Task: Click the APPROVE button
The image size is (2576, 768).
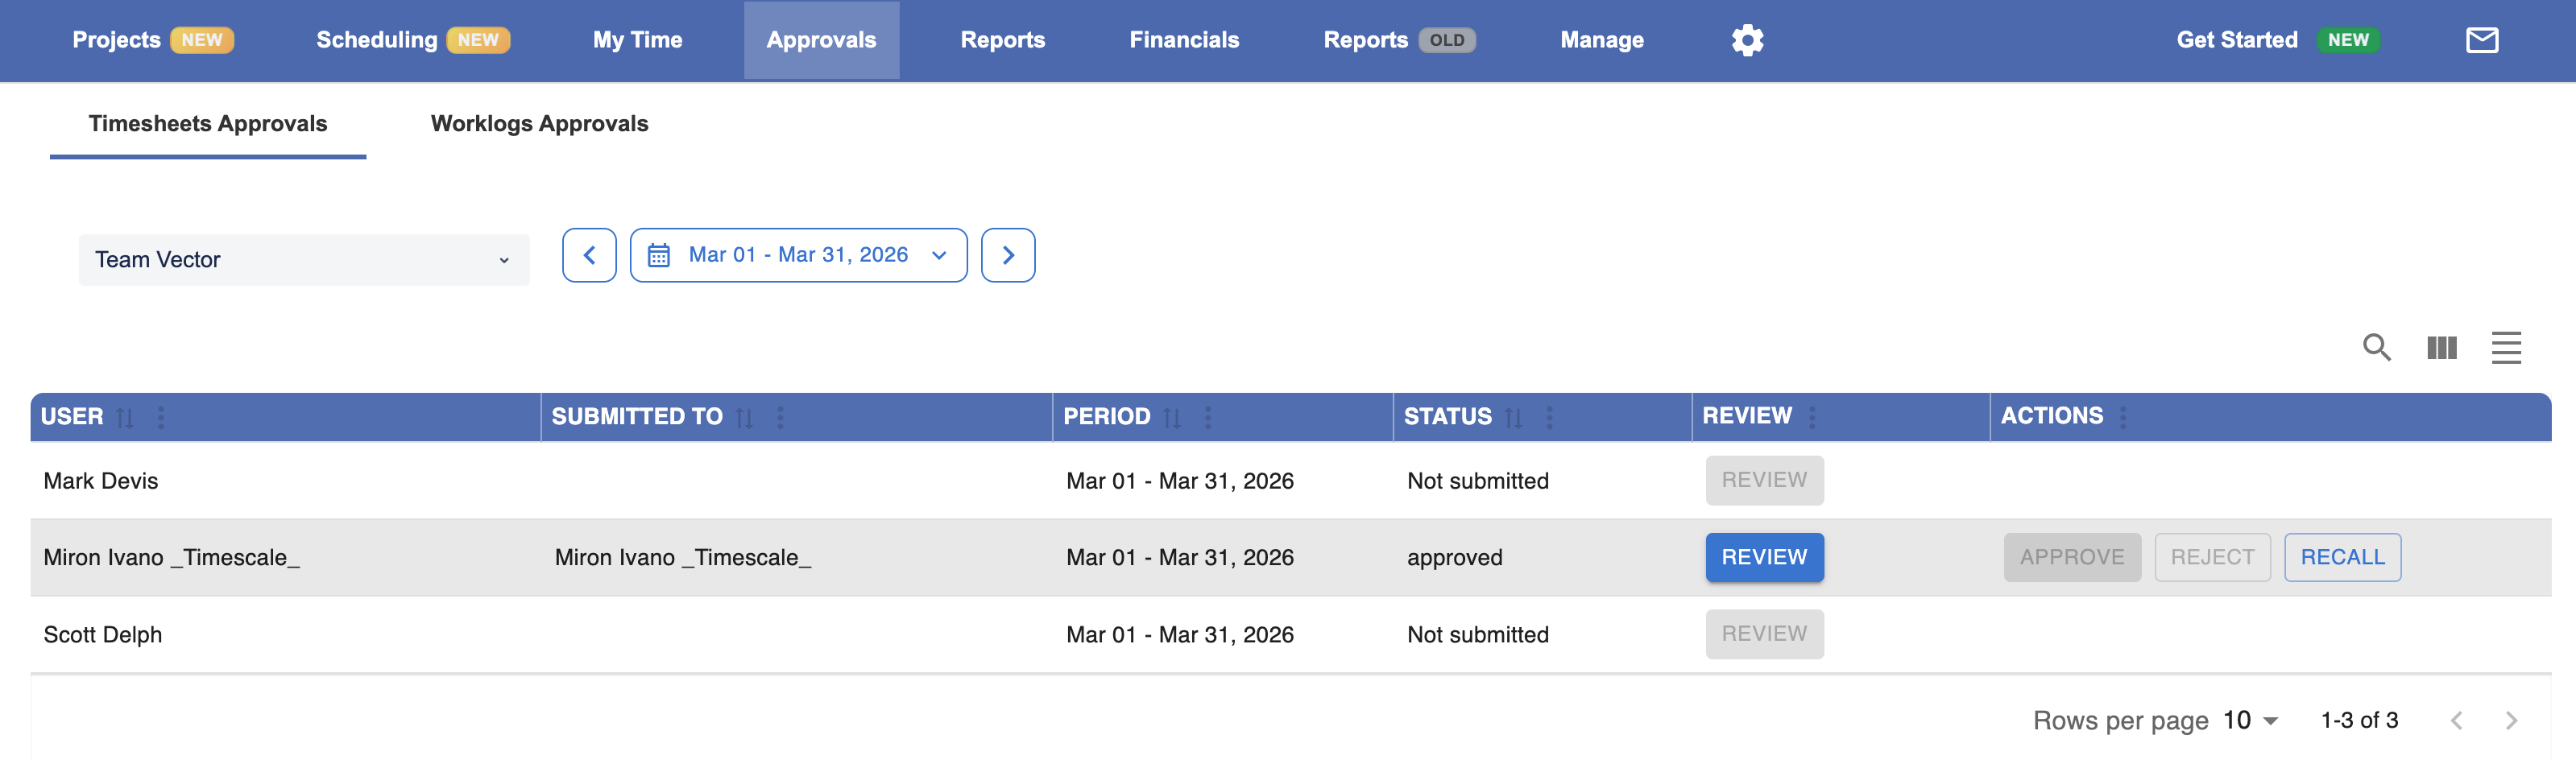Action: coord(2072,557)
